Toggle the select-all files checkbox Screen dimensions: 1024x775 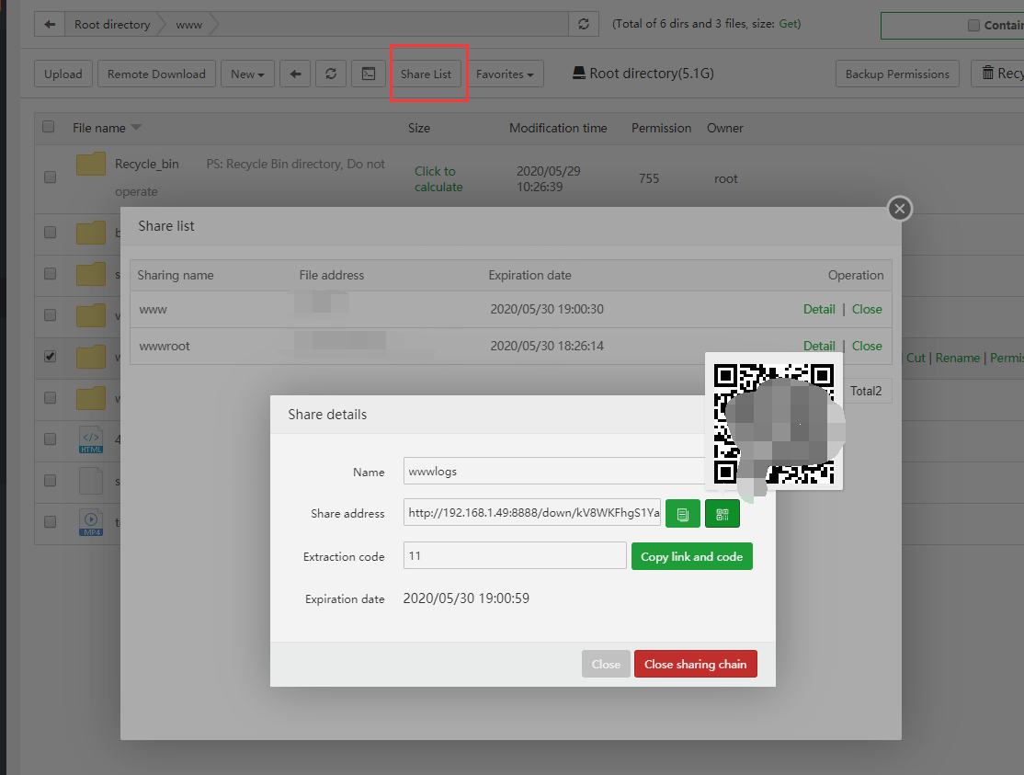pos(49,127)
